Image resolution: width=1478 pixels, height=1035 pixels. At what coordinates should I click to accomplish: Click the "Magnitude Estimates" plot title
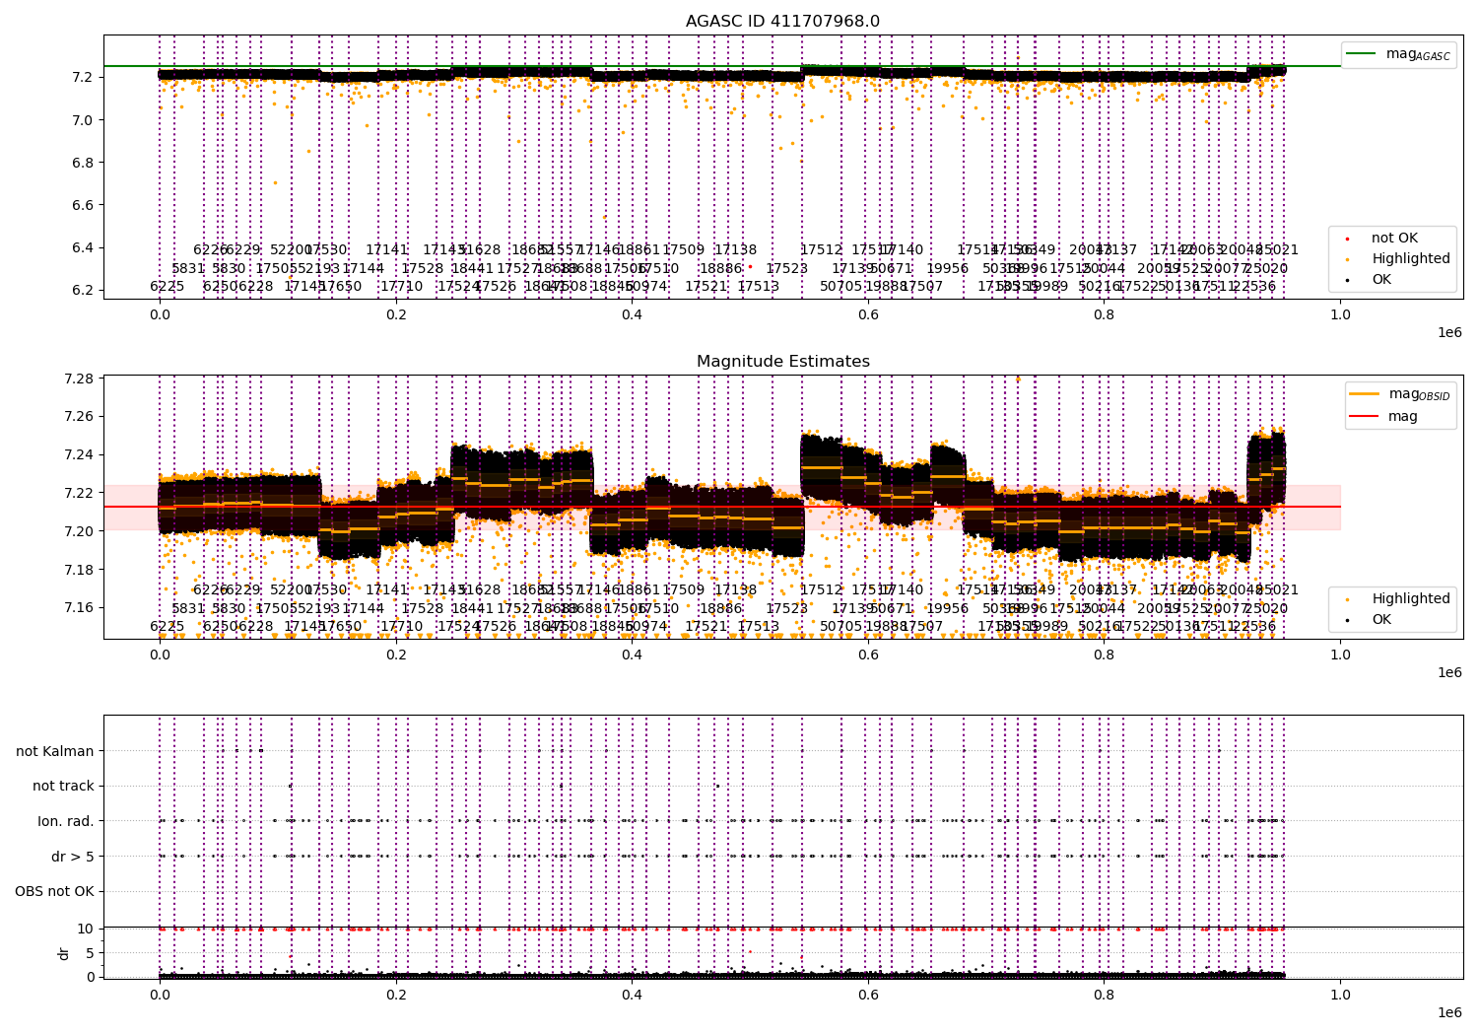pyautogui.click(x=783, y=362)
